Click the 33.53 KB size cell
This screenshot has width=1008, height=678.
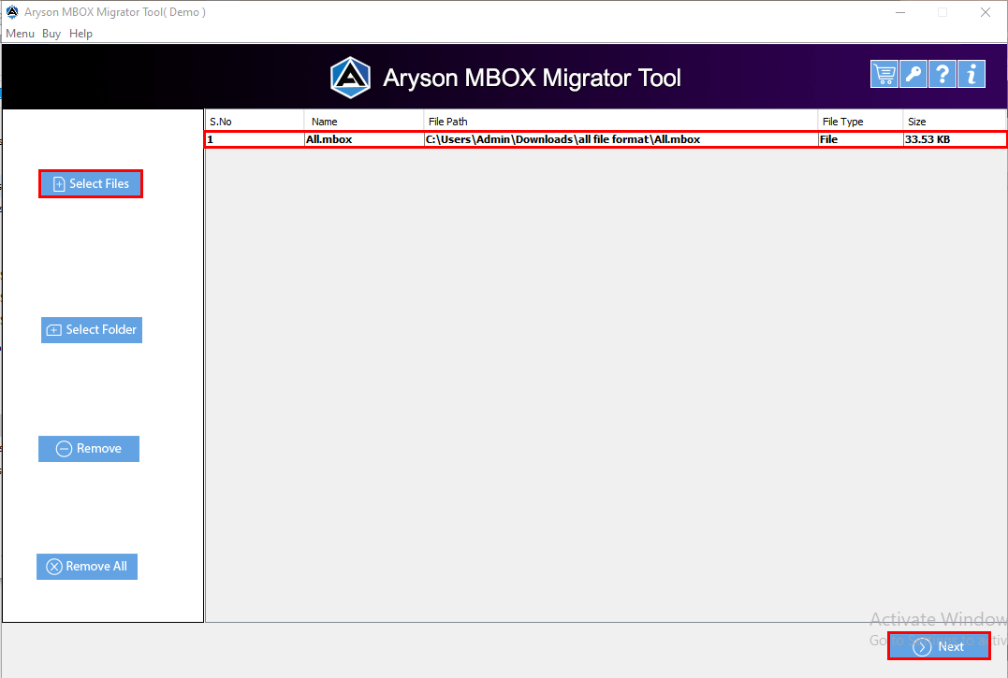(x=955, y=139)
